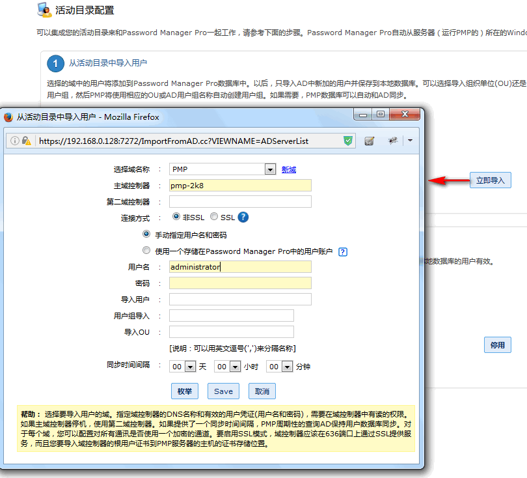Choose stored Password Manager Pro account option
527x478 pixels.
pyautogui.click(x=146, y=250)
